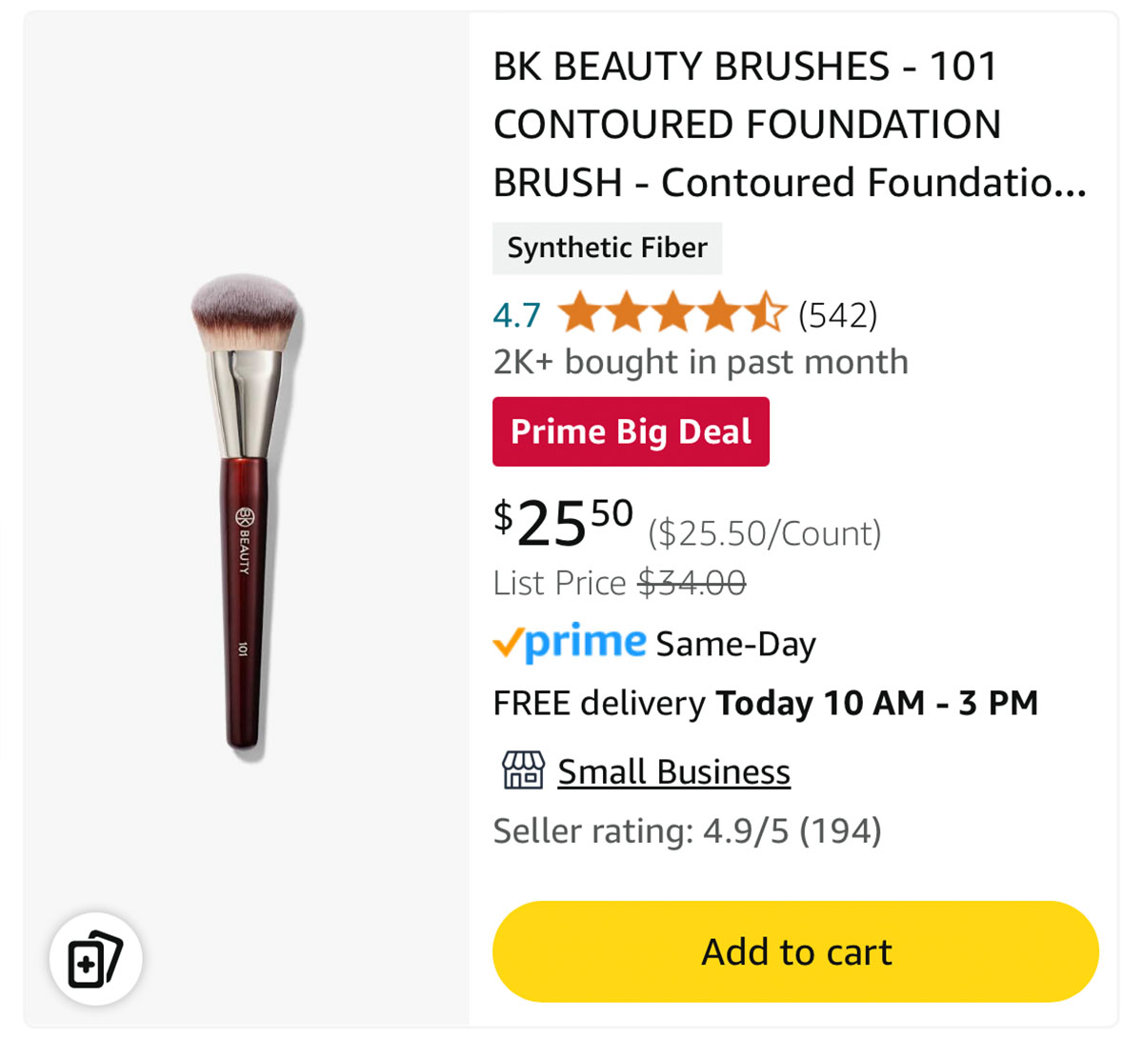Viewport: 1143px width, 1039px height.
Task: Click the Small Business storefront icon
Action: 523,770
